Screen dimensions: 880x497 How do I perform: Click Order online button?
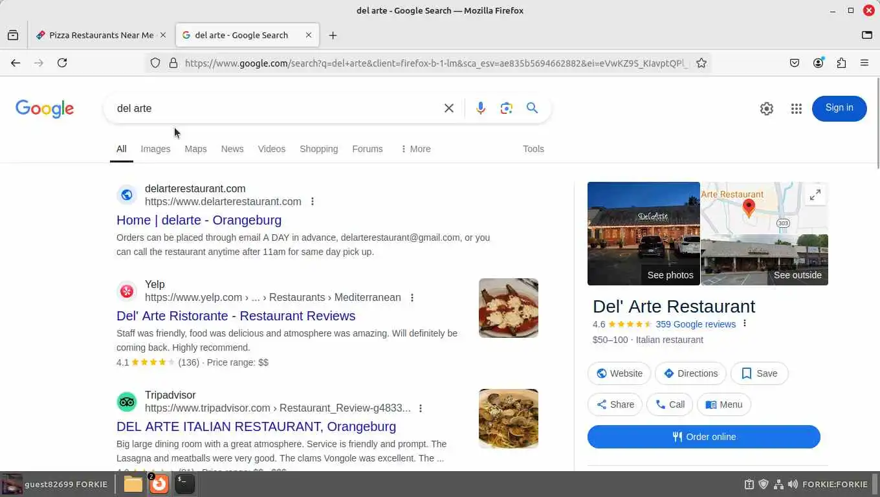[704, 437]
